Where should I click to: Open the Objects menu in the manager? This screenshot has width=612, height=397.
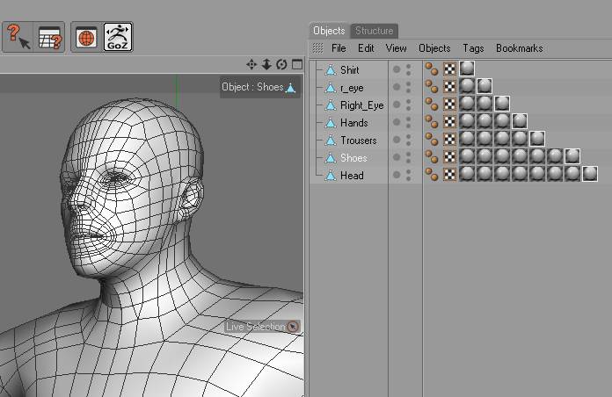pos(434,48)
